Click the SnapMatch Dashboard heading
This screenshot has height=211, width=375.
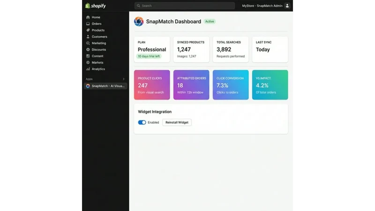(x=173, y=22)
